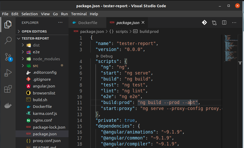Click package.json in the breadcrumb
This screenshot has width=244, height=148.
coord(92,32)
